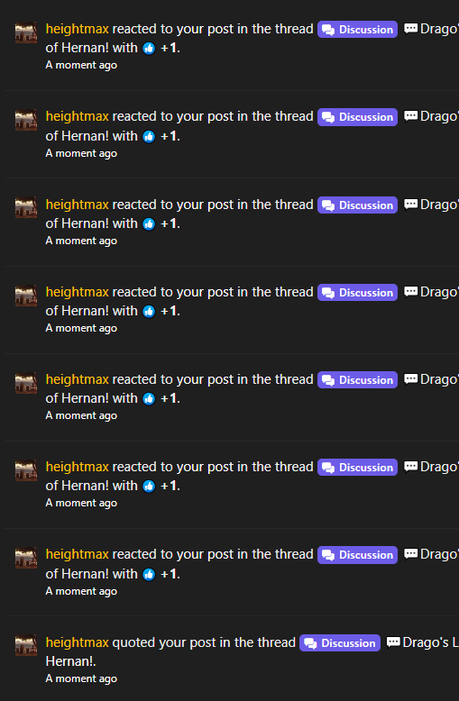
Task: Click heightmax's avatar beside the quoted-post notification
Action: 26,645
